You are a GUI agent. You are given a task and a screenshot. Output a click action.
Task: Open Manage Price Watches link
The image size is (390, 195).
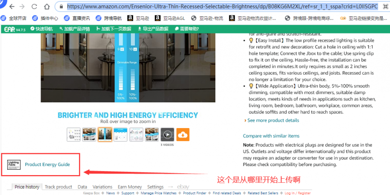[x=159, y=193]
